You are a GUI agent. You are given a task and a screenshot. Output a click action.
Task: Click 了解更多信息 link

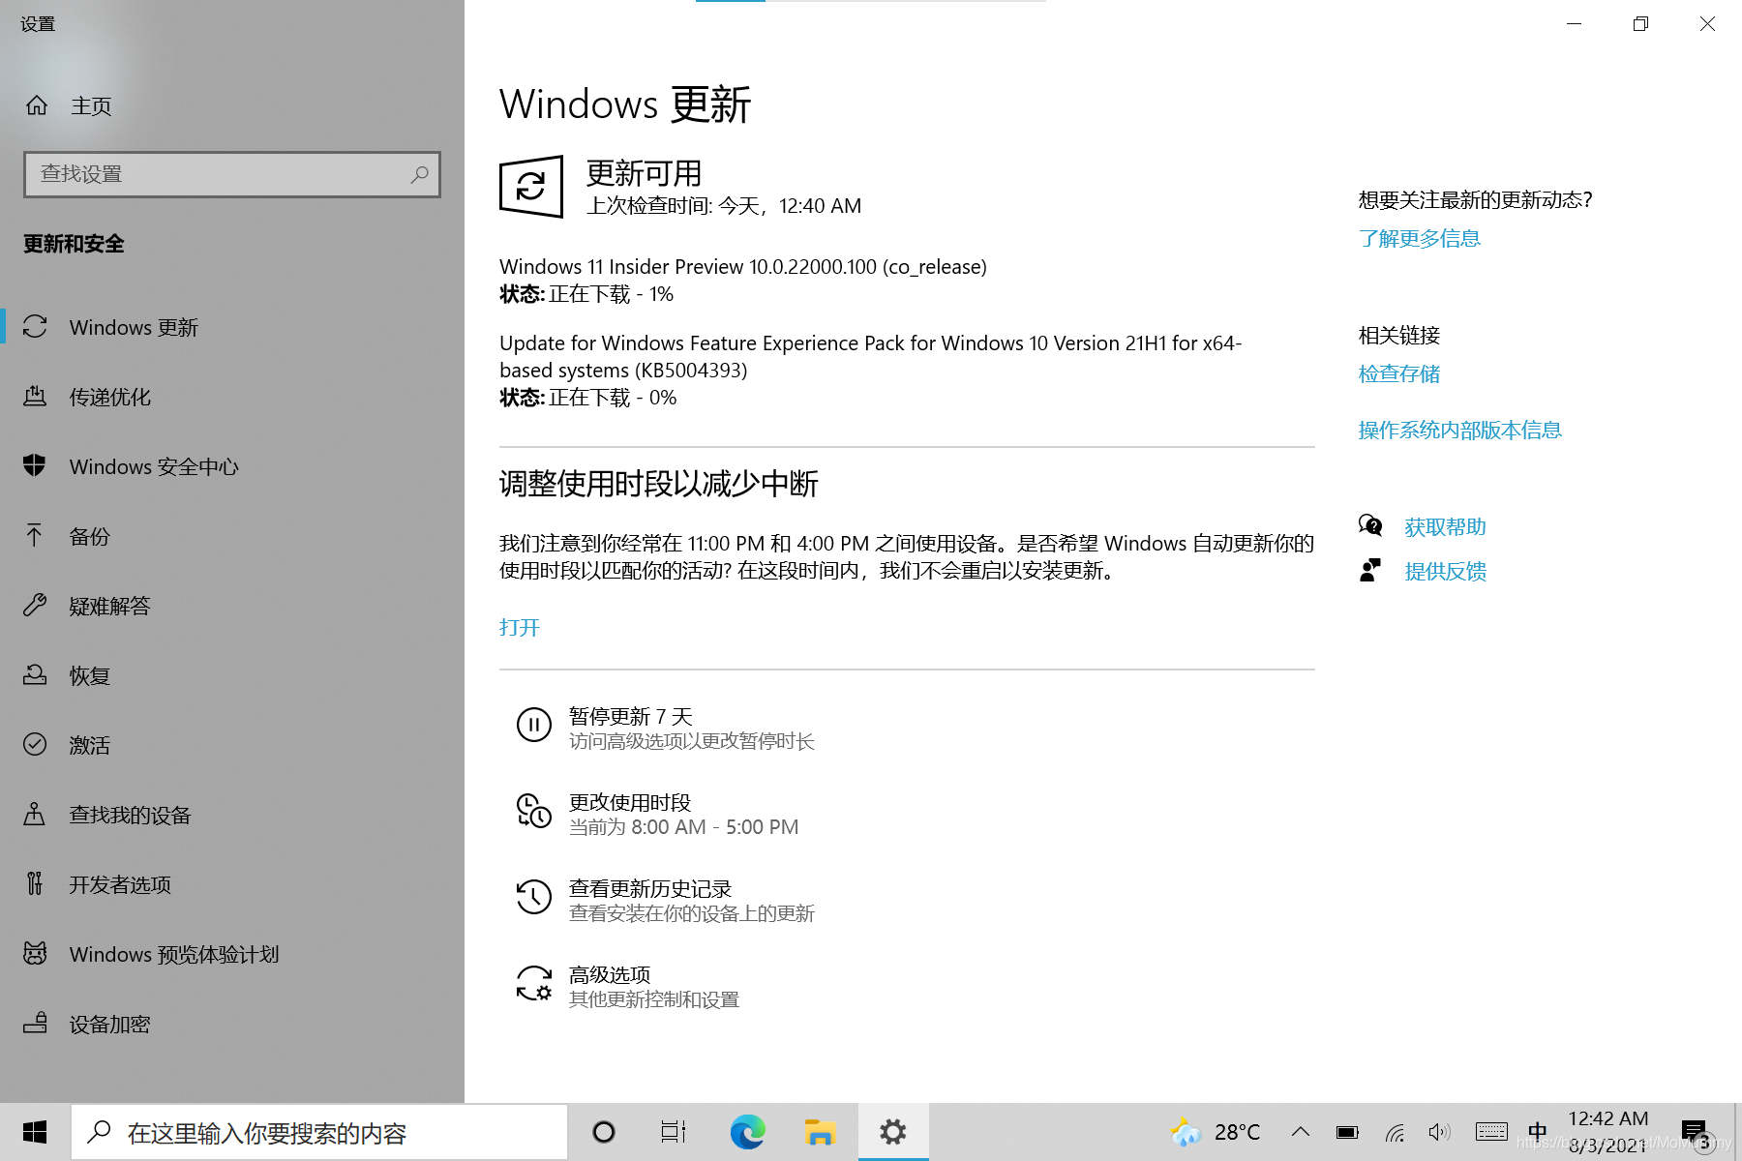pos(1419,238)
